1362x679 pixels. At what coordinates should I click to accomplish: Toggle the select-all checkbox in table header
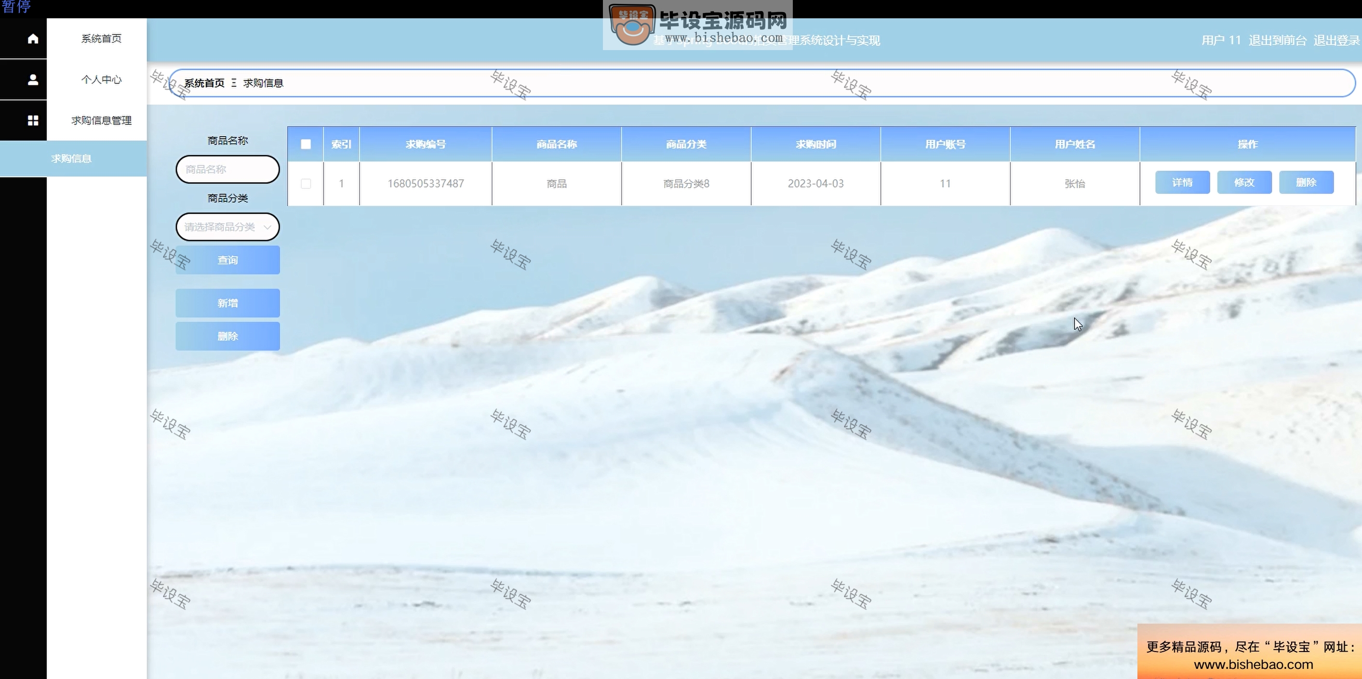306,144
